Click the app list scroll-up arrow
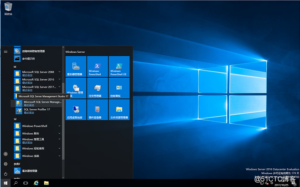Screen dimensions: 300x187 (63, 47)
